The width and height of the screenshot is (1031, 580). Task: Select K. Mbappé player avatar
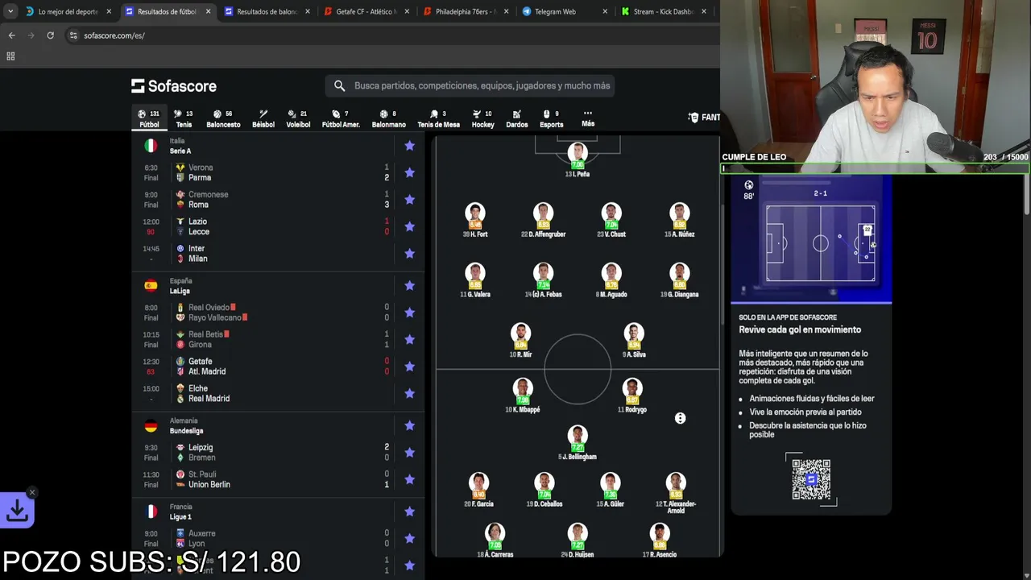522,388
